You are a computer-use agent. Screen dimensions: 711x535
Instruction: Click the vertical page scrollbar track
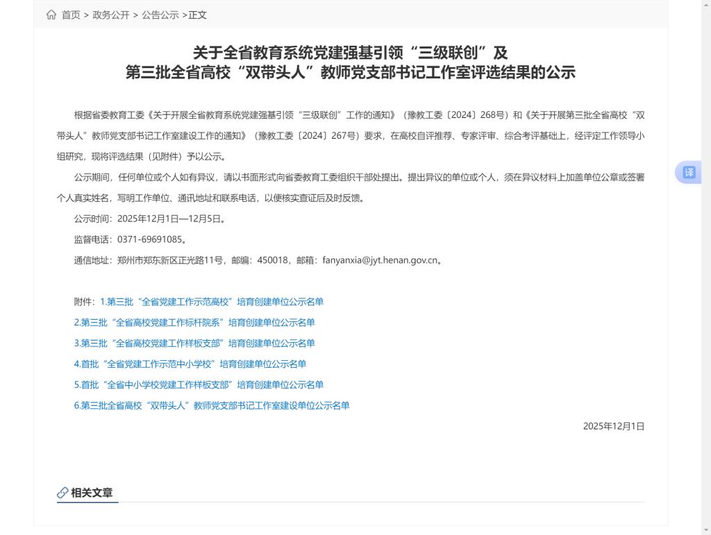[706, 347]
